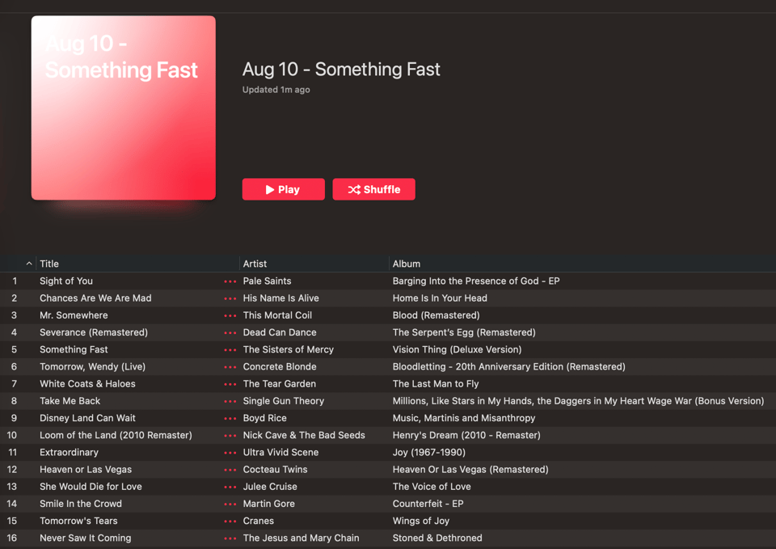
Task: Select the Pale Saints artist name
Action: tap(267, 281)
